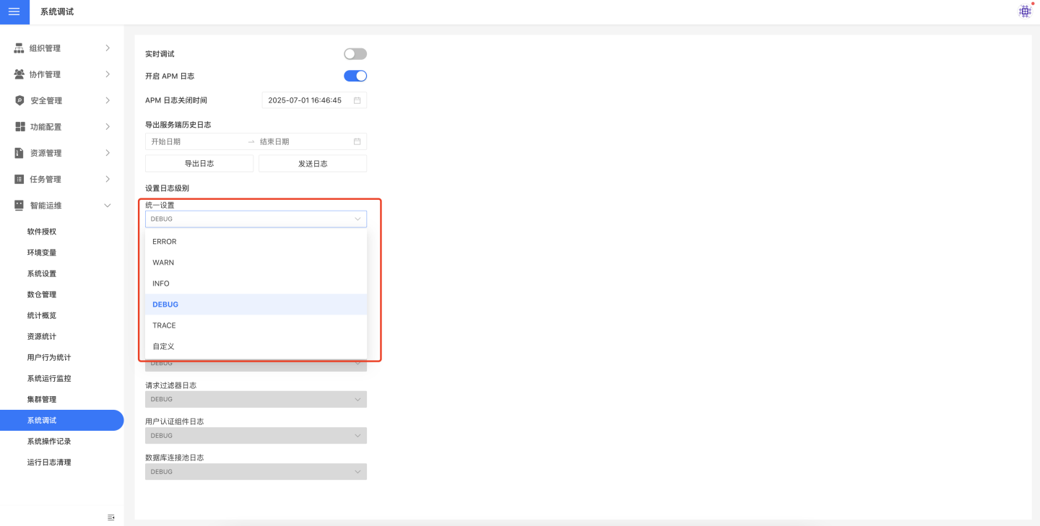Click the 结束日期 end date field
The height and width of the screenshot is (526, 1040).
tap(303, 141)
